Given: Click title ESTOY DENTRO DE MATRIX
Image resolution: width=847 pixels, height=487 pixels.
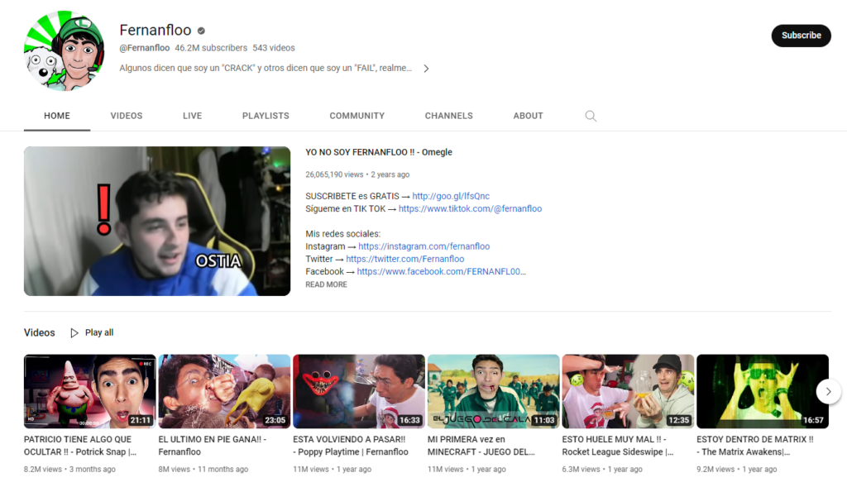Looking at the screenshot, I should coord(755,446).
